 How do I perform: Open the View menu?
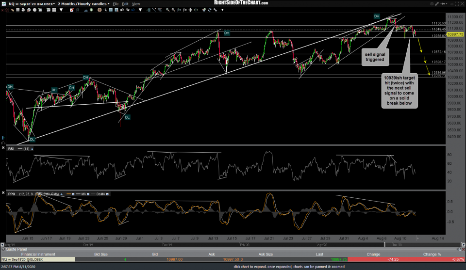point(136,4)
